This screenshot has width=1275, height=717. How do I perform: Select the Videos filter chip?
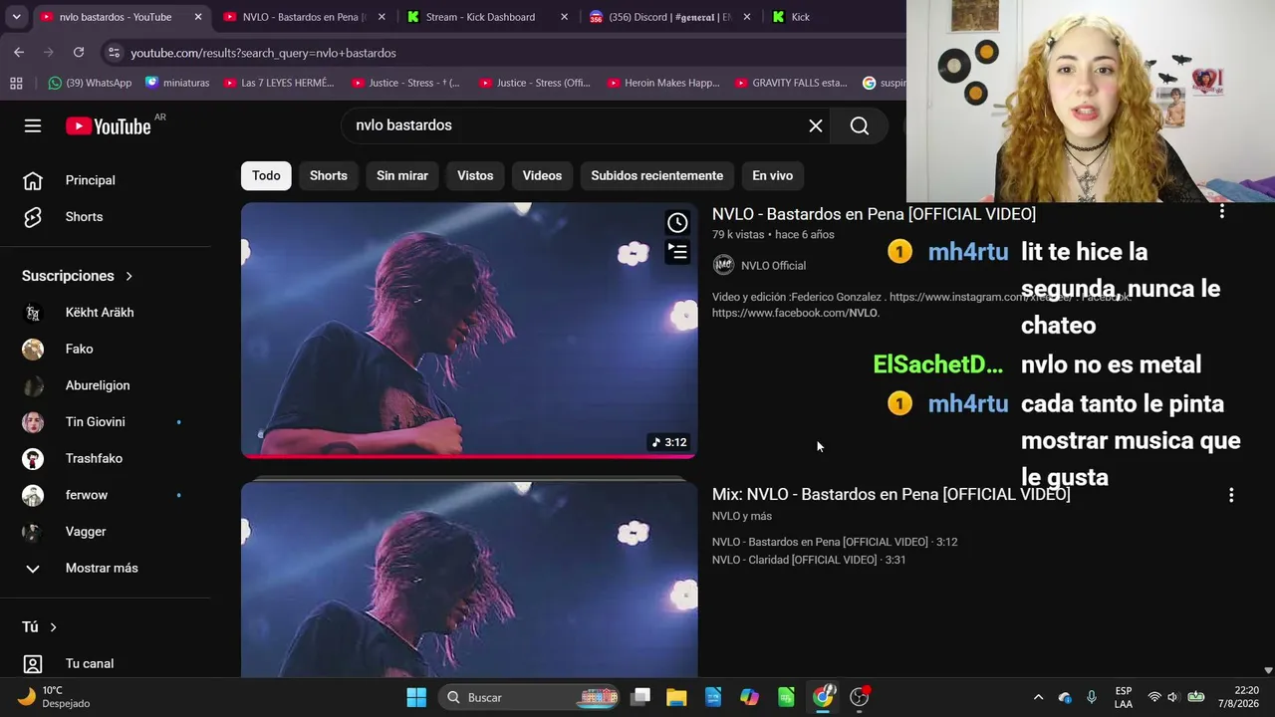[x=542, y=175]
